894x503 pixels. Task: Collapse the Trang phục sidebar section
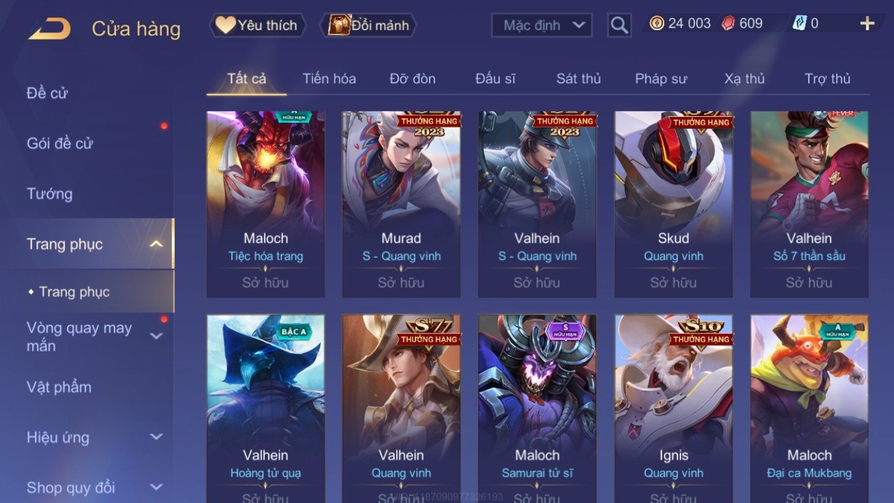point(156,244)
